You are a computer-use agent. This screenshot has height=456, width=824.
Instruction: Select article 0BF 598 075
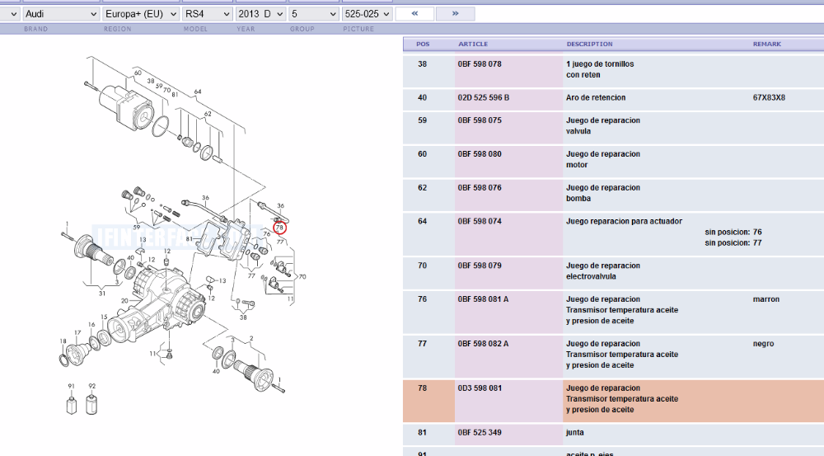[480, 120]
